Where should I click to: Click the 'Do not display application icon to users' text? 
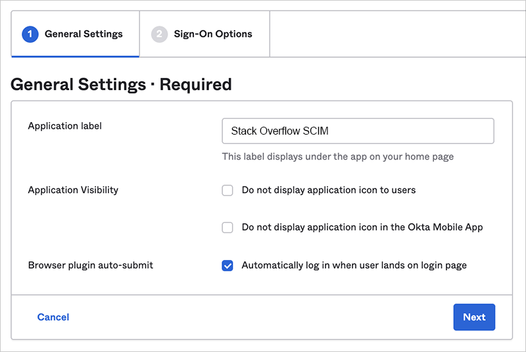click(329, 190)
